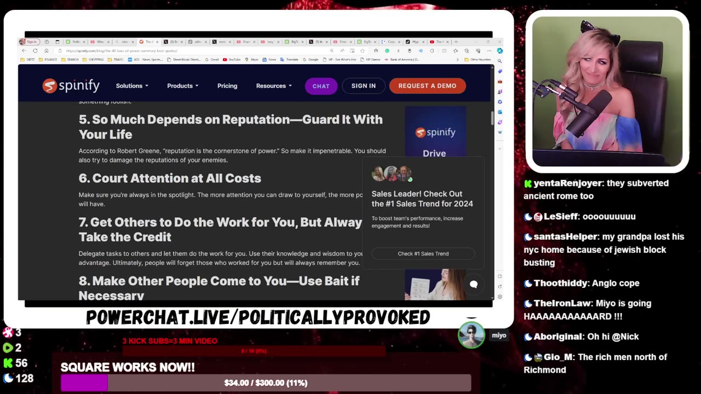Viewport: 701px width, 394px height.
Task: Open Edge settings and more ellipsis menu
Action: pyautogui.click(x=489, y=51)
